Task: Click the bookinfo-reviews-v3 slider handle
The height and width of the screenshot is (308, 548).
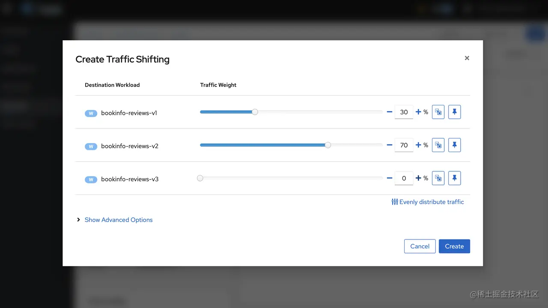Action: pyautogui.click(x=200, y=178)
